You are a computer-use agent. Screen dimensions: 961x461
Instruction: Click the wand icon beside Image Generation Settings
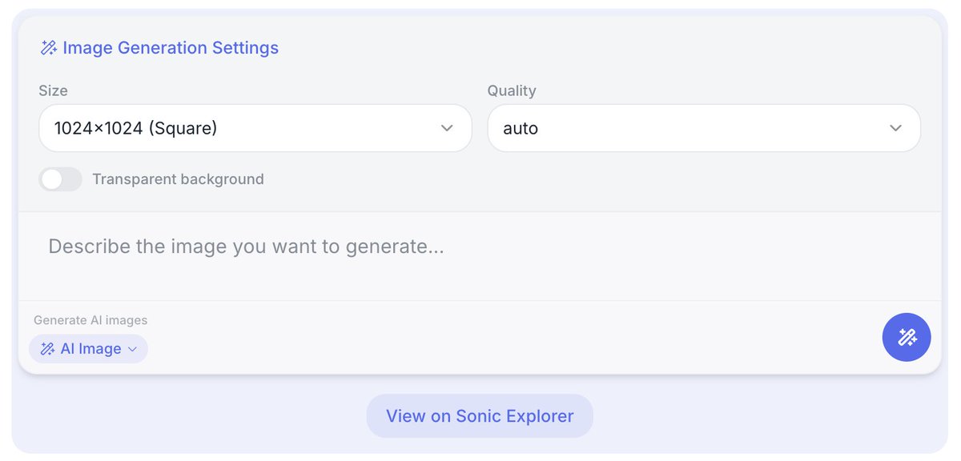pos(48,48)
